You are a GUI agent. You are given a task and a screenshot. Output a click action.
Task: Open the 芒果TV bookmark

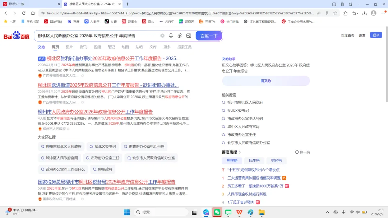tap(207, 22)
